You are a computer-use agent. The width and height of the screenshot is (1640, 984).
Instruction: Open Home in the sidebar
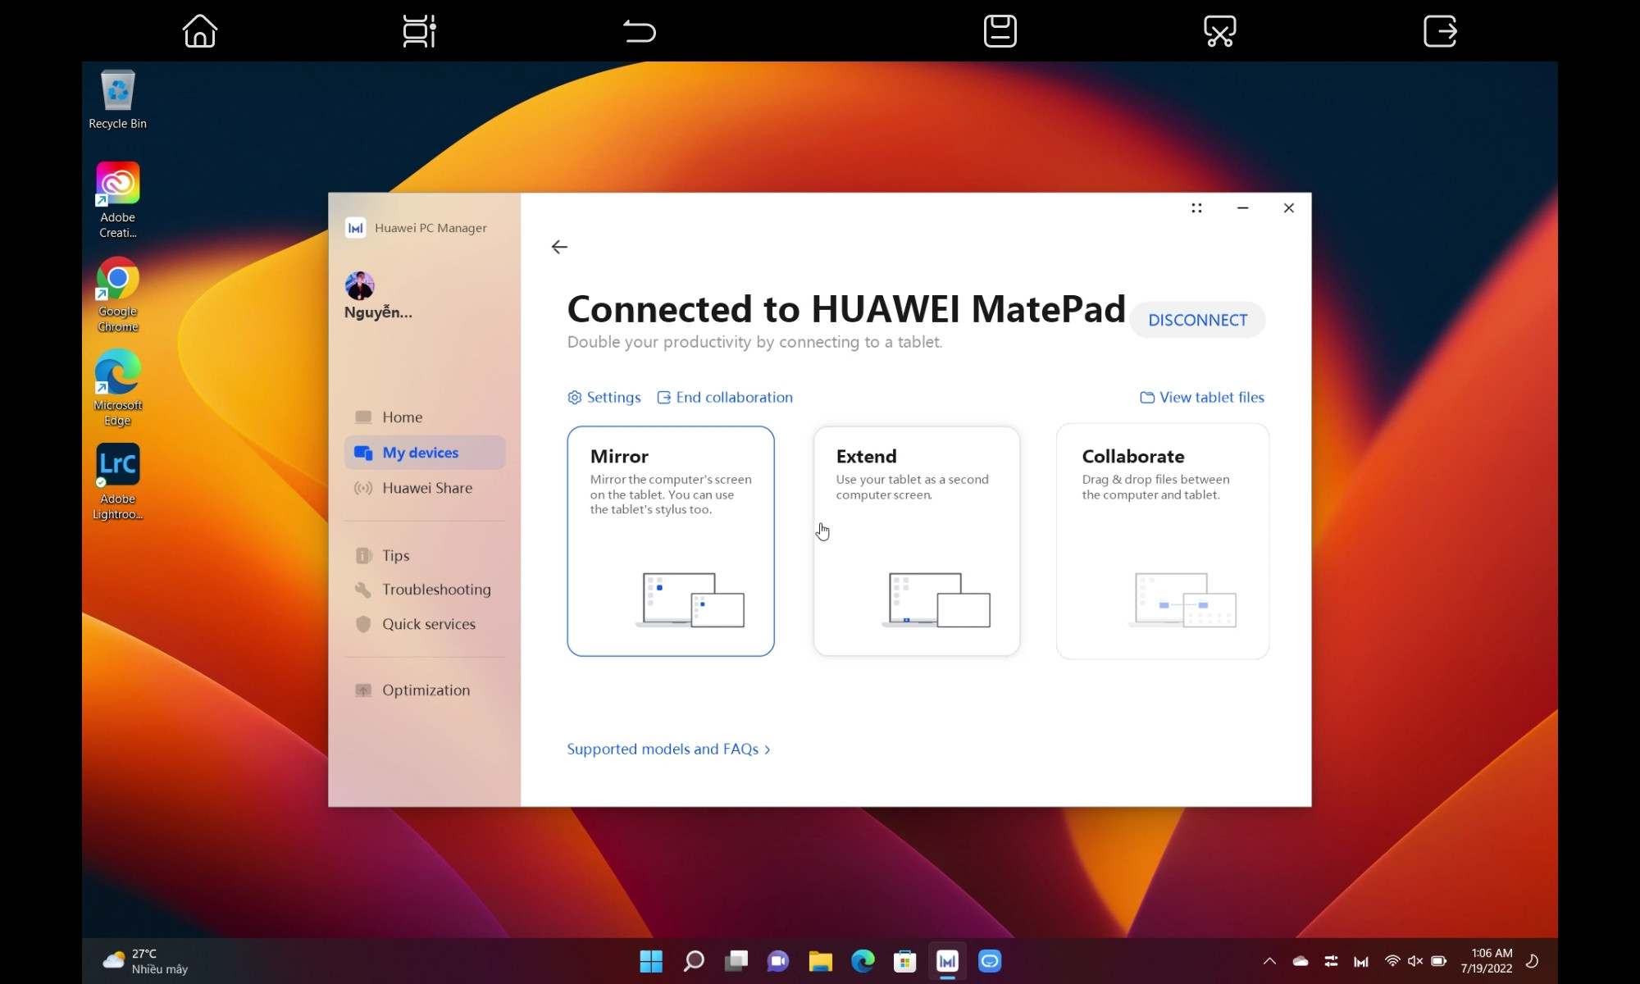click(424, 417)
